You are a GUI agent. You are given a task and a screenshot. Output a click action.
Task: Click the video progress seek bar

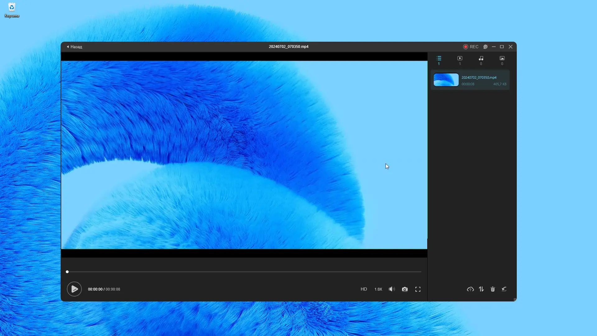(244, 272)
